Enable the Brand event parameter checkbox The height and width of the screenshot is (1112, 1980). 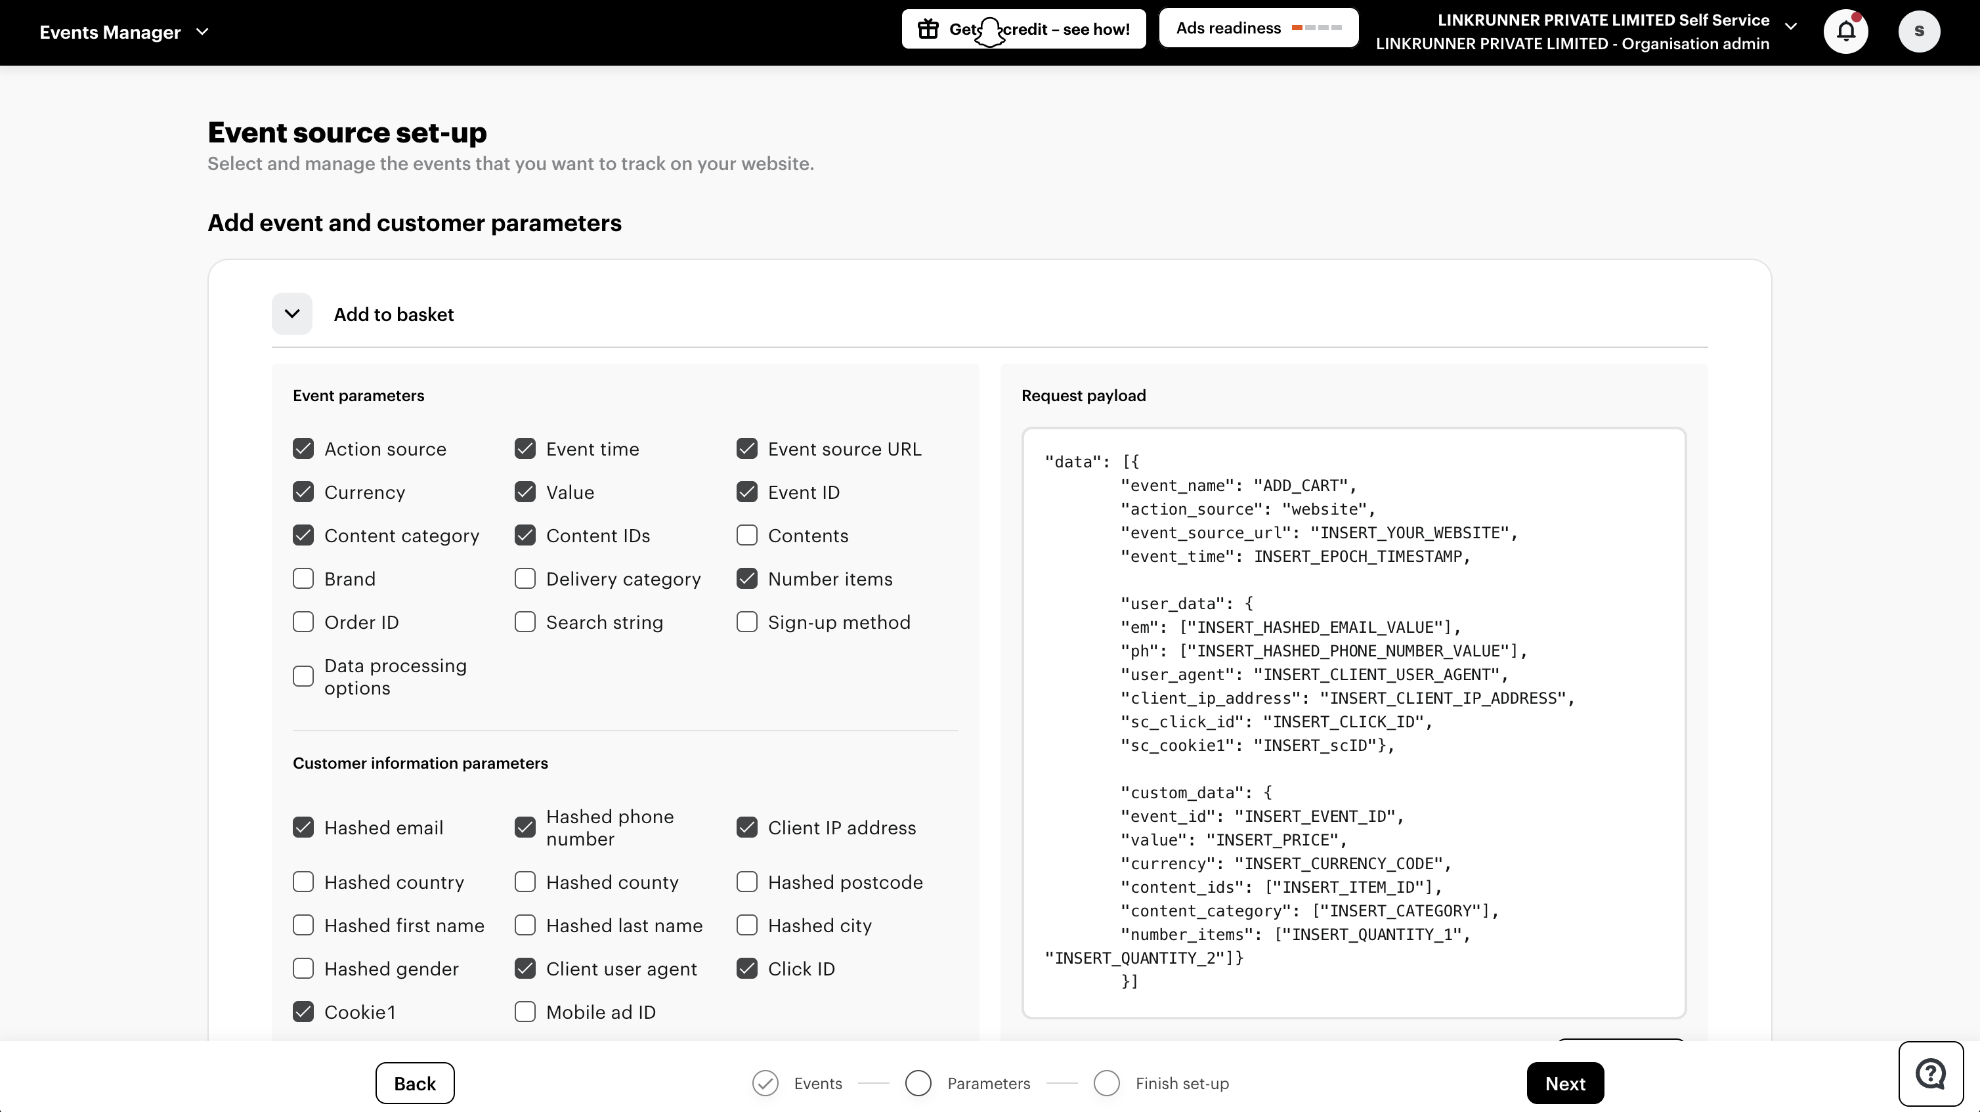tap(303, 579)
